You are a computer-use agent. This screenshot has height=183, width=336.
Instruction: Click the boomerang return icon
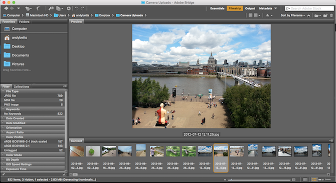click(38, 9)
